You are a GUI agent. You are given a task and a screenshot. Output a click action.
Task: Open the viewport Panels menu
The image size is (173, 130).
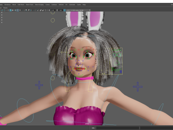click(x=5, y=8)
